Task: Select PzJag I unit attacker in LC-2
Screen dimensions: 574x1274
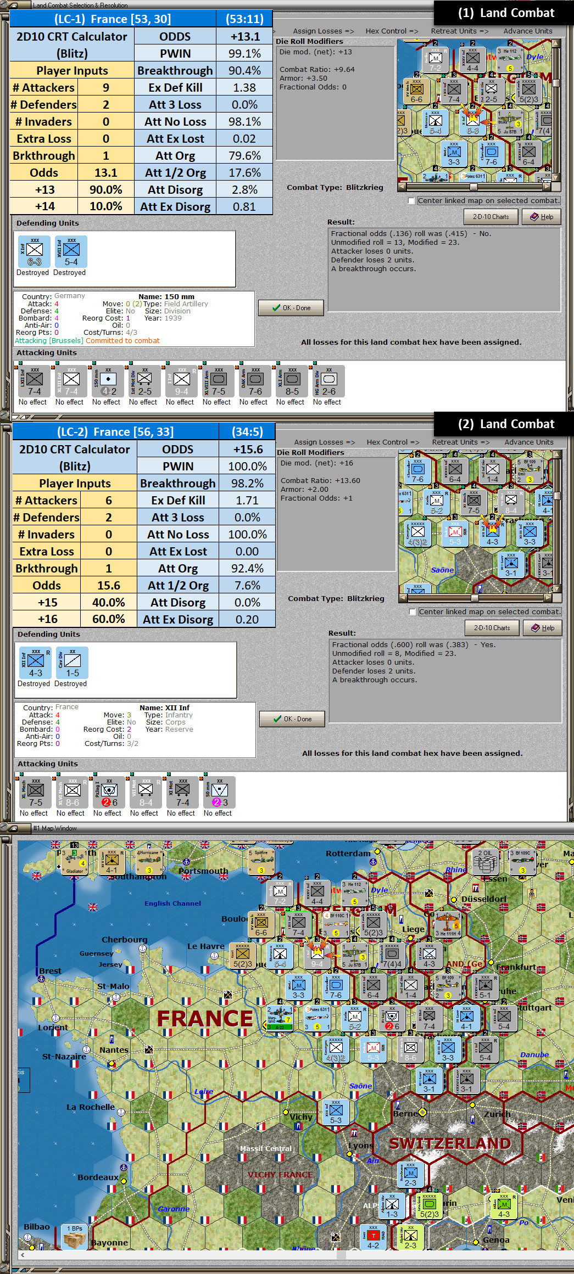Action: coord(109,792)
